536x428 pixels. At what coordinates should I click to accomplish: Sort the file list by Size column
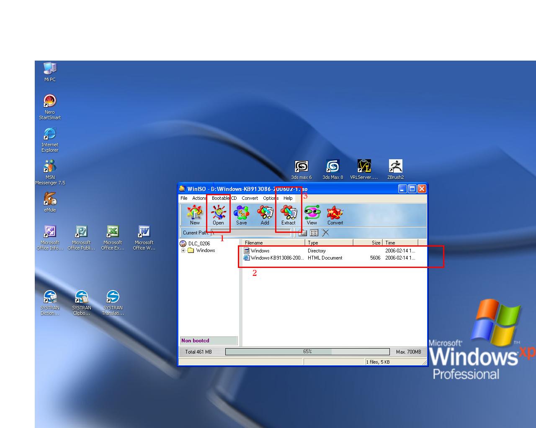pos(368,242)
